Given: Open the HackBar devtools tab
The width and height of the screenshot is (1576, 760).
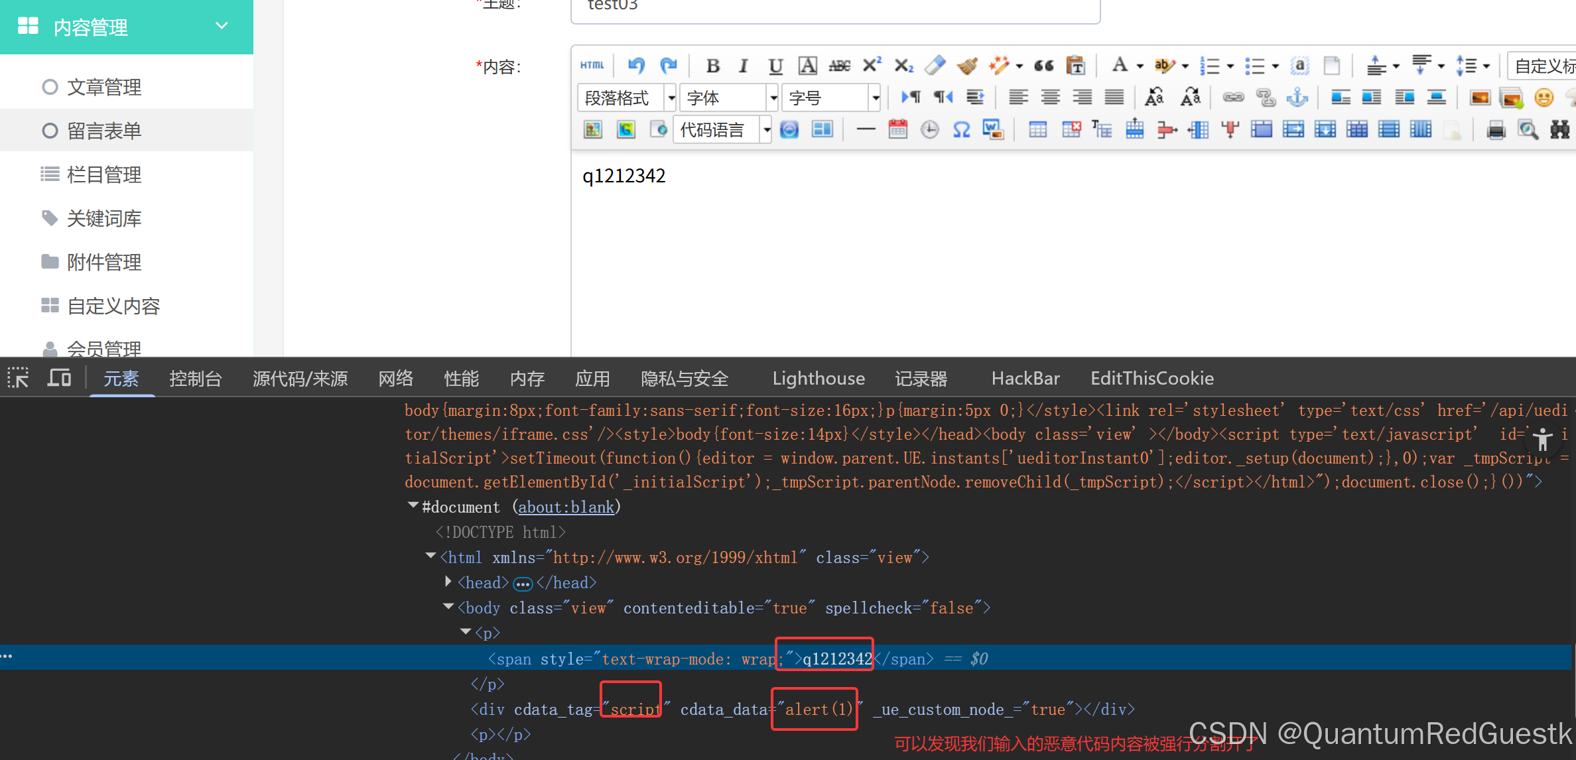Looking at the screenshot, I should [x=1025, y=379].
